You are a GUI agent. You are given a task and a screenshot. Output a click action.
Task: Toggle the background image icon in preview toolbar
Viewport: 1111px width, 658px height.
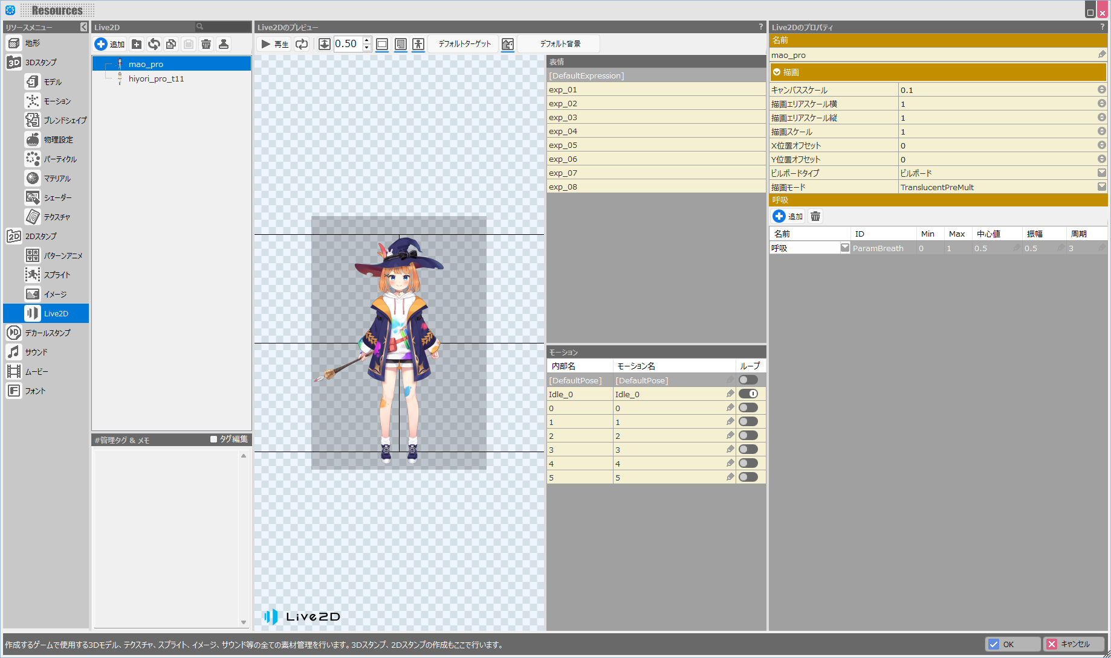pyautogui.click(x=508, y=44)
